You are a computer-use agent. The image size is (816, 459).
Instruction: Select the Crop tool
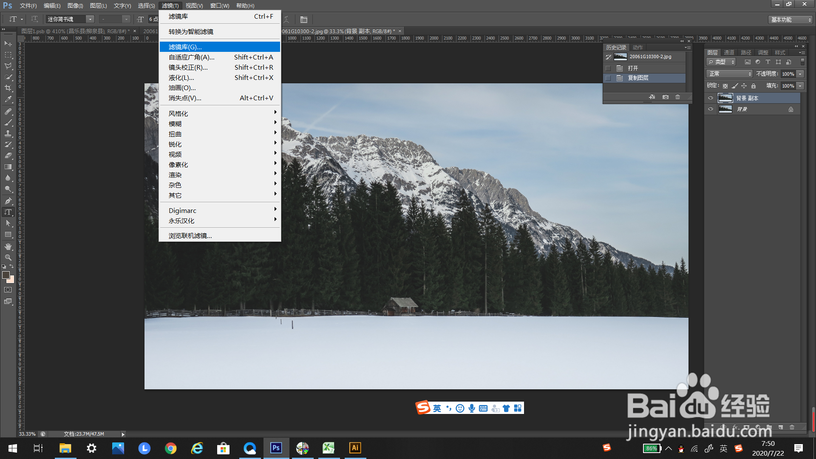8,88
